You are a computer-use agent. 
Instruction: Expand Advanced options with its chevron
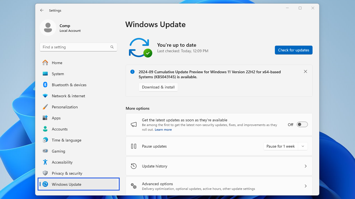click(306, 186)
